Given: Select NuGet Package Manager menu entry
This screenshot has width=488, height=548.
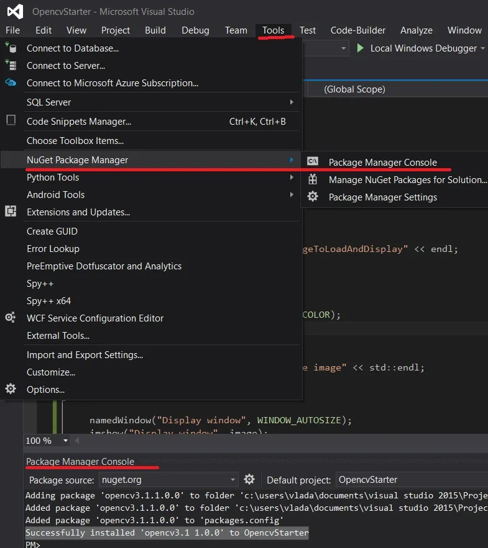Looking at the screenshot, I should (151, 159).
